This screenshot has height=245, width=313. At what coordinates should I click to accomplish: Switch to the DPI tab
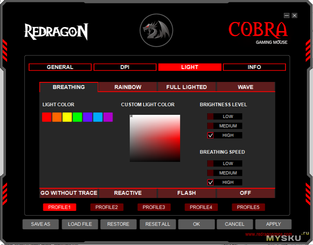coord(125,67)
